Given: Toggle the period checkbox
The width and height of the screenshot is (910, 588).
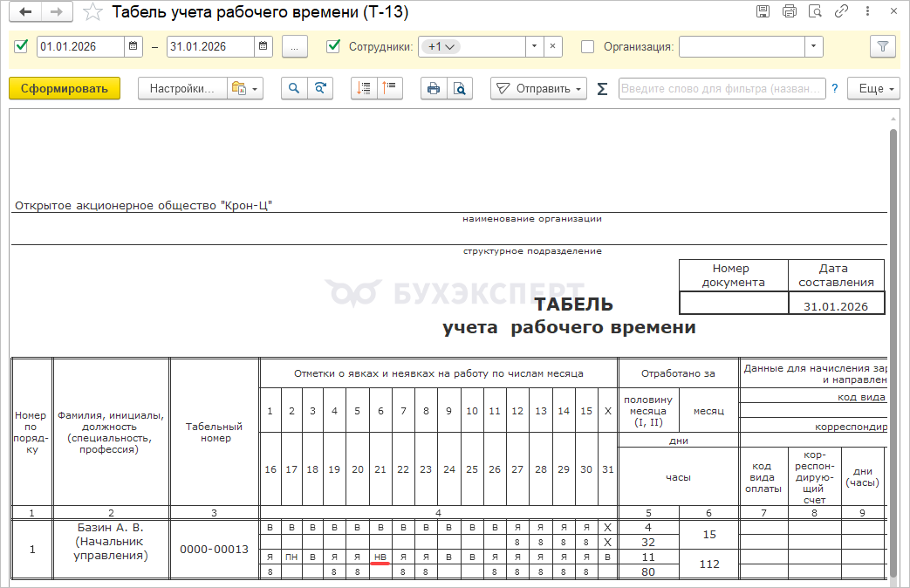Looking at the screenshot, I should pyautogui.click(x=22, y=46).
